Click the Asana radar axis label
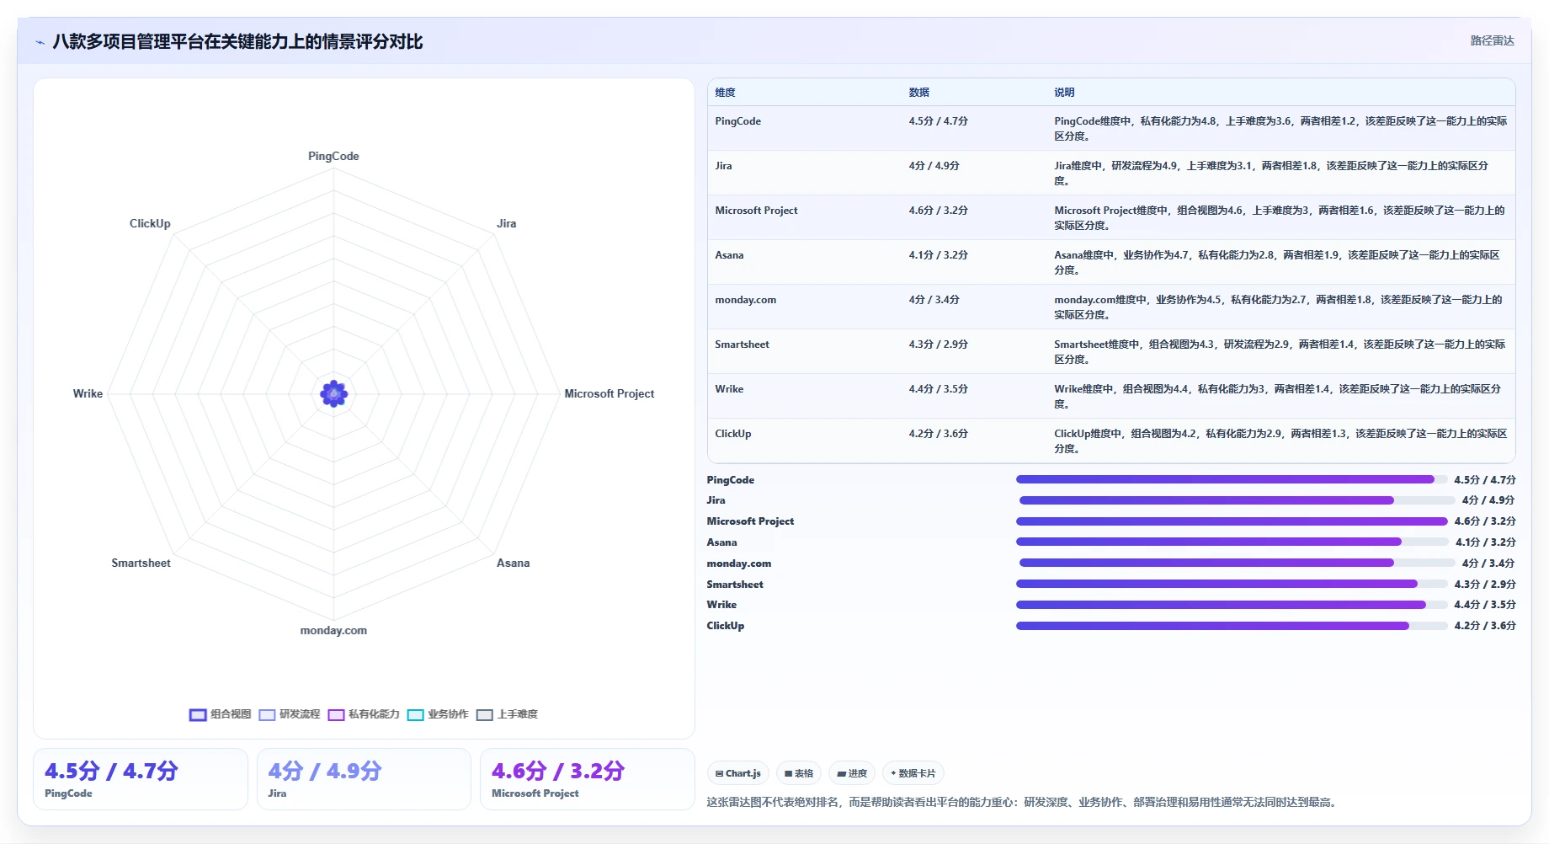Image resolution: width=1549 pixels, height=844 pixels. 513,563
